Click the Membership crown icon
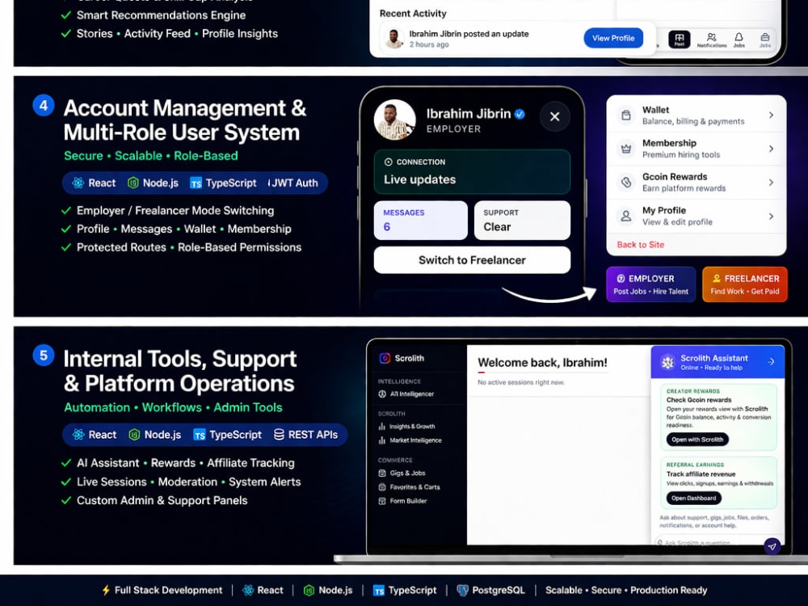Image resolution: width=808 pixels, height=606 pixels. point(626,149)
